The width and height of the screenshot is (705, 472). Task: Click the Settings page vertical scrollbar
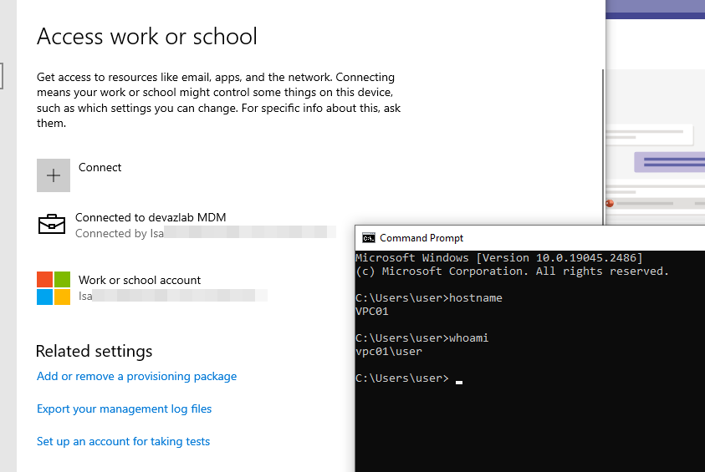point(603,148)
